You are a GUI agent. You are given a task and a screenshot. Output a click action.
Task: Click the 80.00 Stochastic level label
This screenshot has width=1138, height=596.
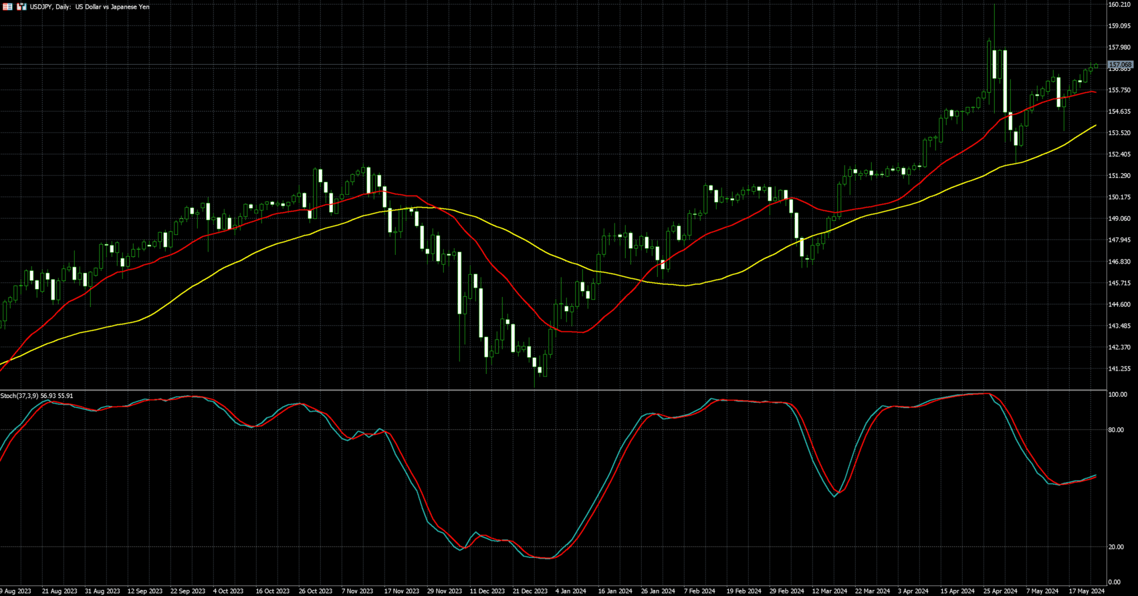[1115, 430]
